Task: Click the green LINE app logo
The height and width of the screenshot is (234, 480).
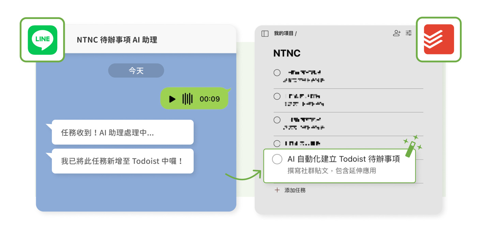Action: tap(42, 40)
